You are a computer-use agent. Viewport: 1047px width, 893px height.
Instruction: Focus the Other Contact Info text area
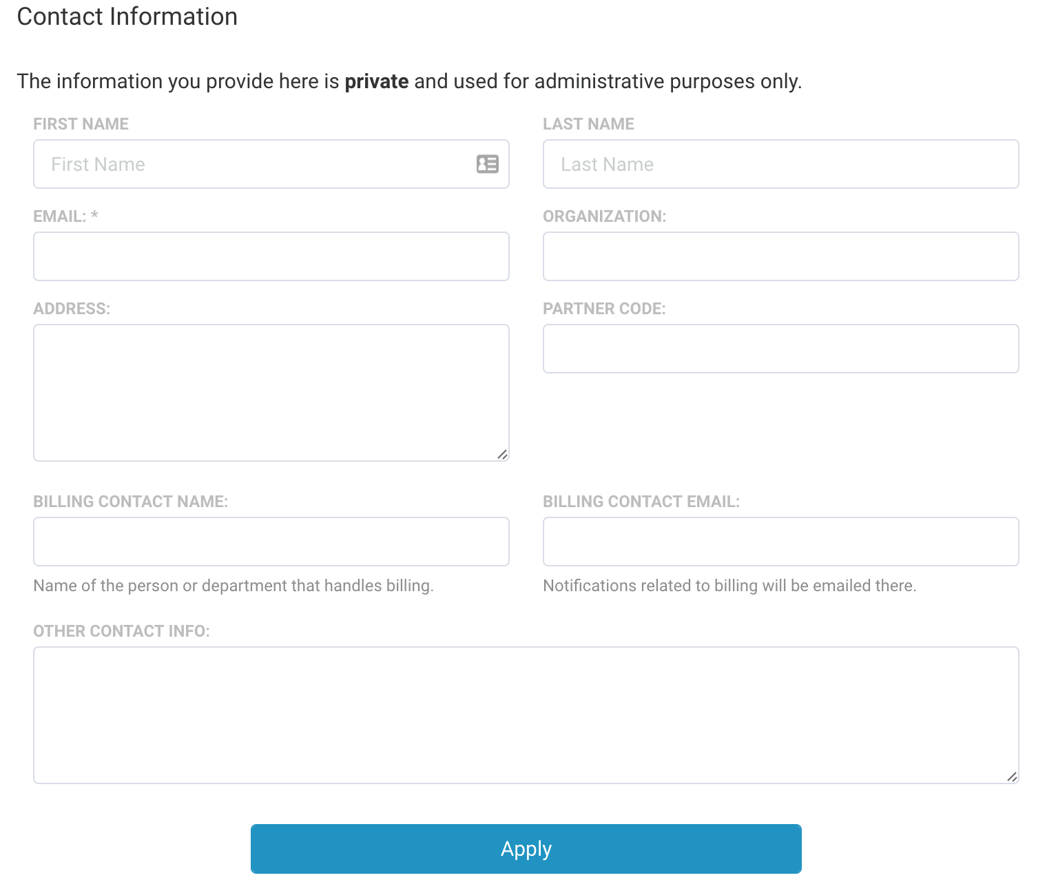[526, 715]
